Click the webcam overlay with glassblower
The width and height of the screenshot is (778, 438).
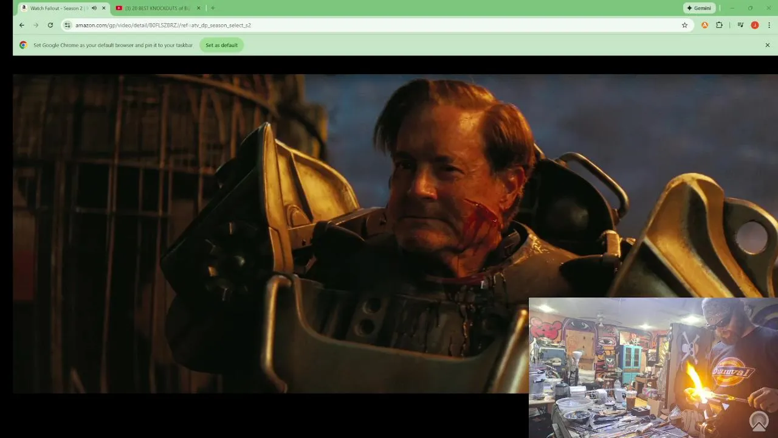tap(653, 367)
